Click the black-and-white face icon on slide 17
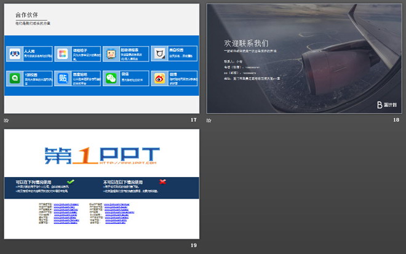406x254 pixels. pyautogui.click(x=159, y=54)
